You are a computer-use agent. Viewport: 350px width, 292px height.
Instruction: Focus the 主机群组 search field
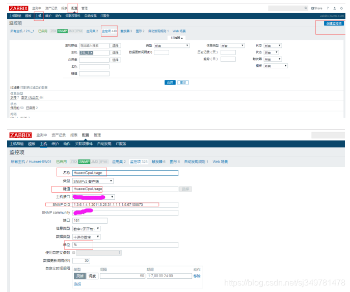pos(94,45)
